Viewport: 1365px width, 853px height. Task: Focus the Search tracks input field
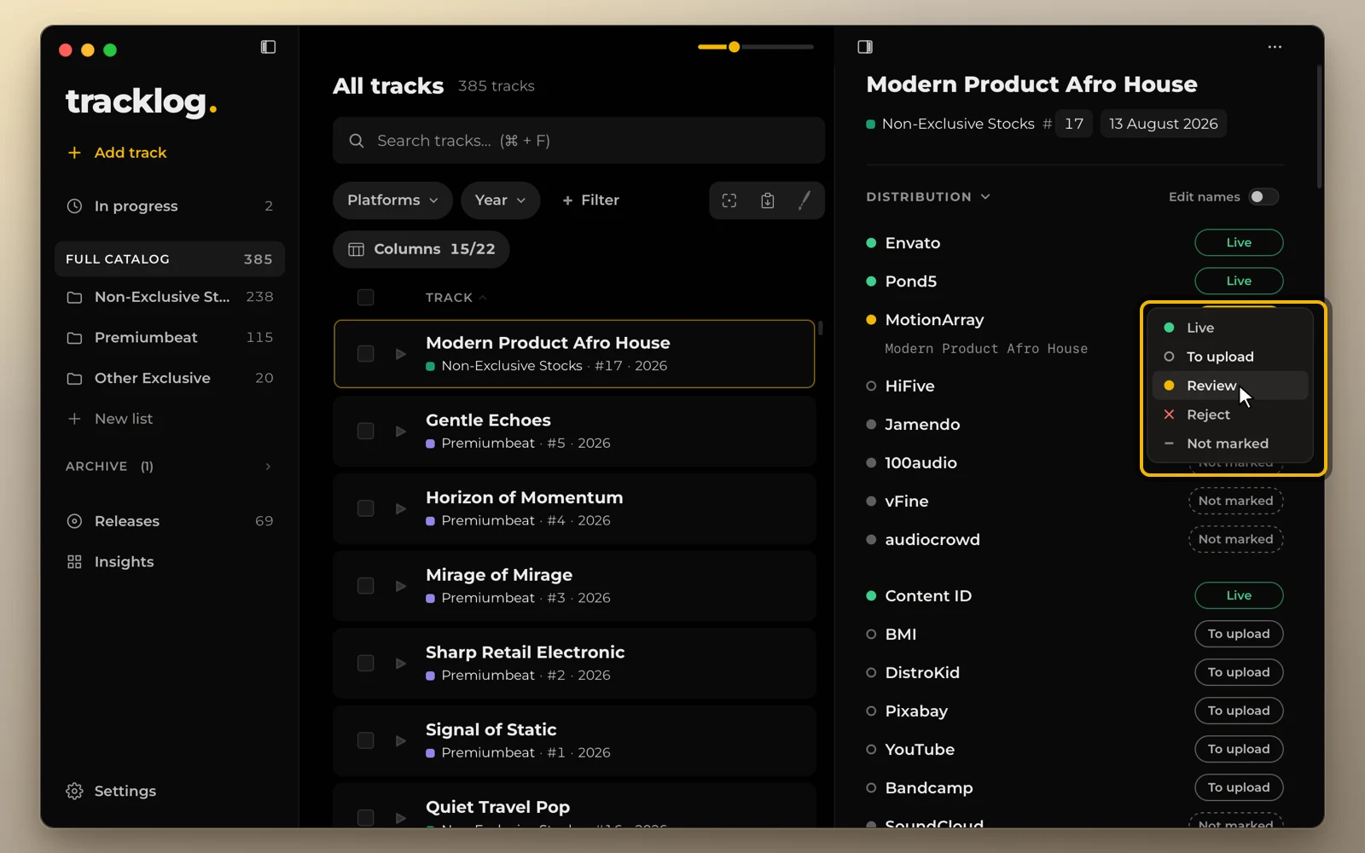(x=578, y=141)
